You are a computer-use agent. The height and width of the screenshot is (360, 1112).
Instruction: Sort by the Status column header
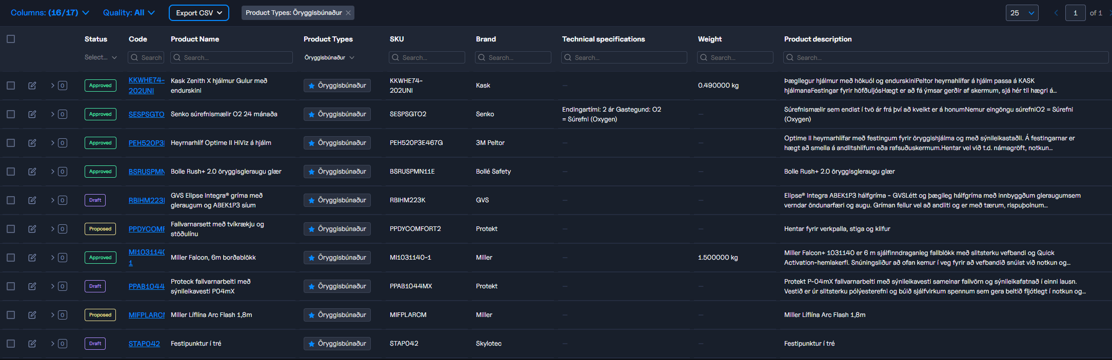click(x=96, y=39)
